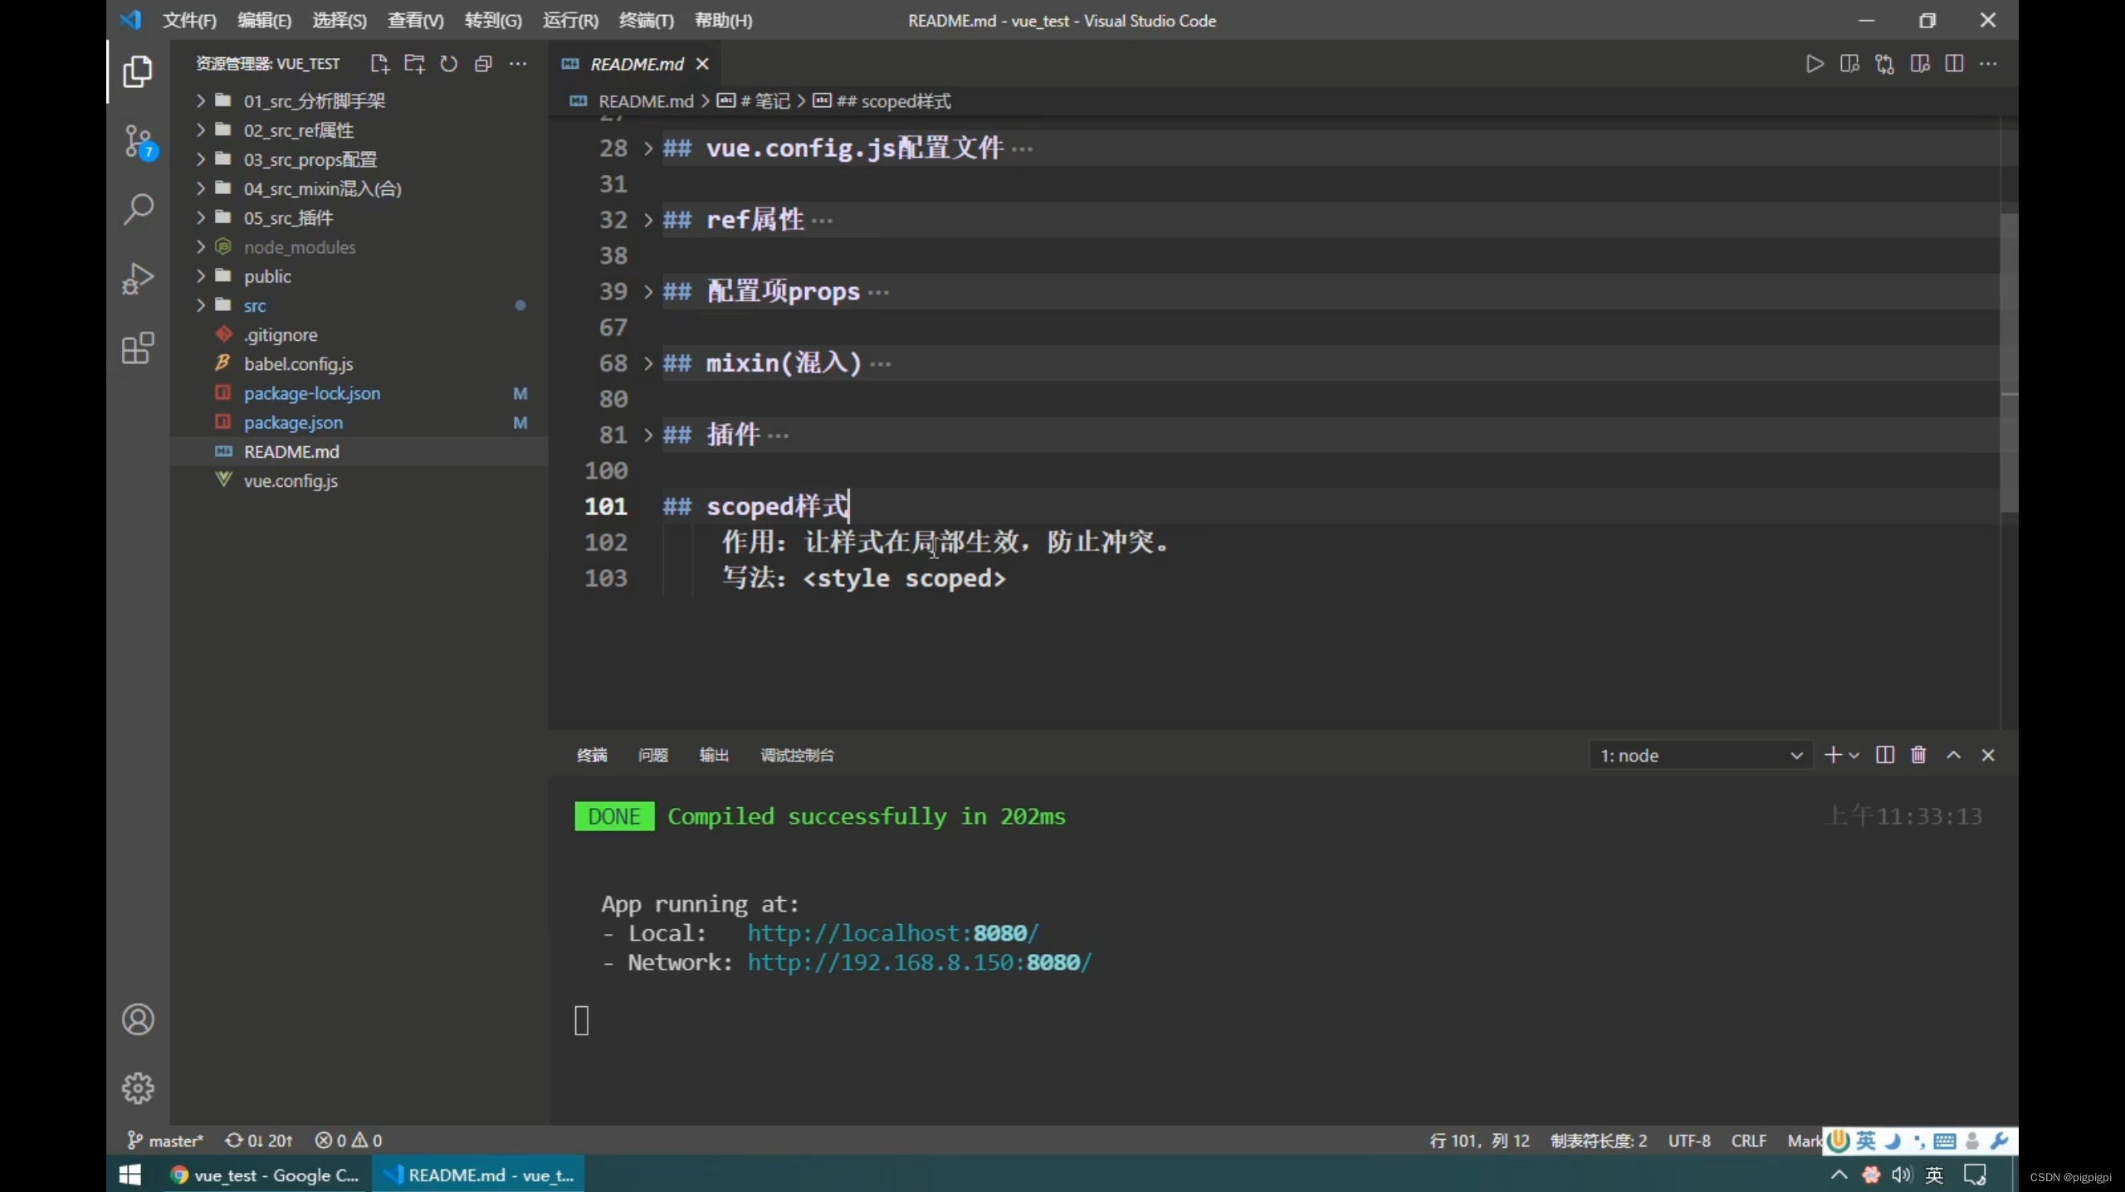Click the errors and warnings status item
This screenshot has width=2125, height=1192.
tap(349, 1141)
